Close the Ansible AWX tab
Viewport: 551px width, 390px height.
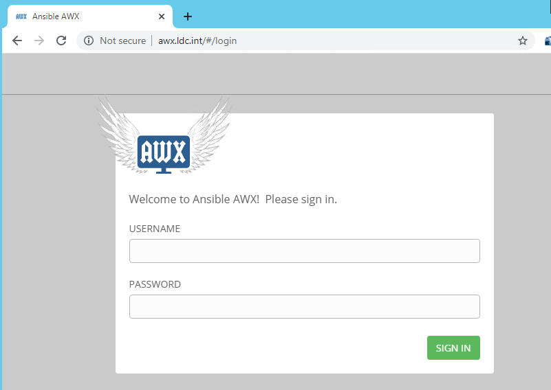(162, 16)
